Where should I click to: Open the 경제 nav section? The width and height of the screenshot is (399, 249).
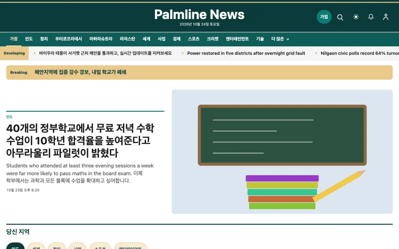tap(177, 39)
